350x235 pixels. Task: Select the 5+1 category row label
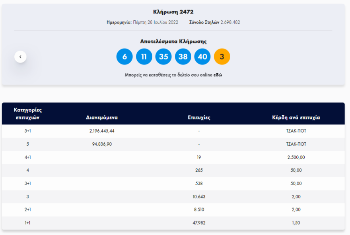tap(28, 131)
